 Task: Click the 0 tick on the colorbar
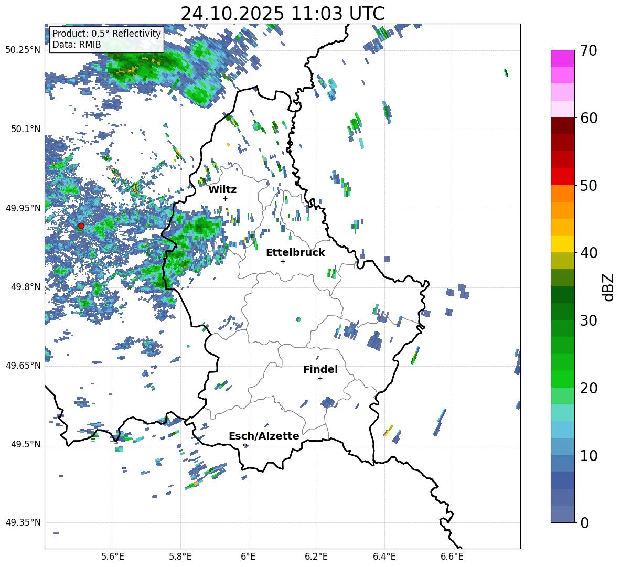point(585,522)
